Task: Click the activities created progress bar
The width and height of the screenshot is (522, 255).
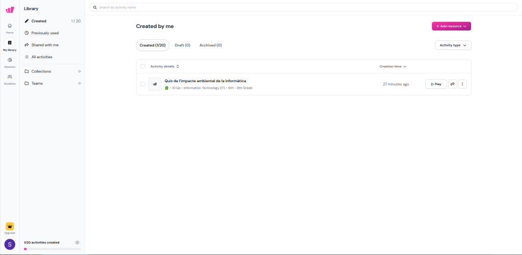Action: coord(52,249)
